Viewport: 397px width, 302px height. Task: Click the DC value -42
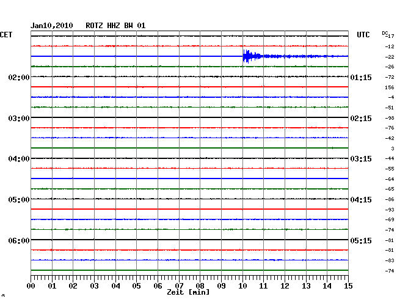[390, 138]
